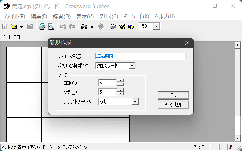The height and width of the screenshot is (151, 242).
Task: Increase the ヨコ(W) value with up arrow
Action: pyautogui.click(x=120, y=81)
